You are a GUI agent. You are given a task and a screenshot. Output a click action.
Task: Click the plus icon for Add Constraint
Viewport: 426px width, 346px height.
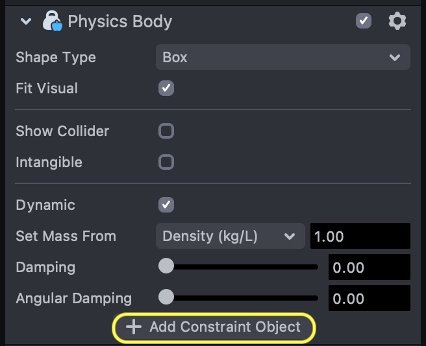pyautogui.click(x=133, y=327)
